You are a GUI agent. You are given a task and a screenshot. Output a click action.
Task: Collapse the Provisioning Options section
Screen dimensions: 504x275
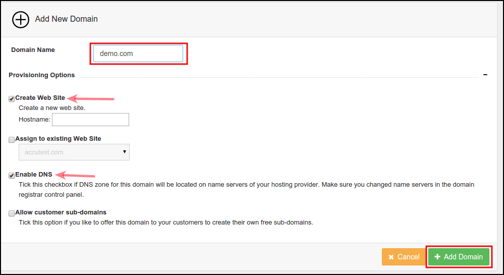[485, 75]
